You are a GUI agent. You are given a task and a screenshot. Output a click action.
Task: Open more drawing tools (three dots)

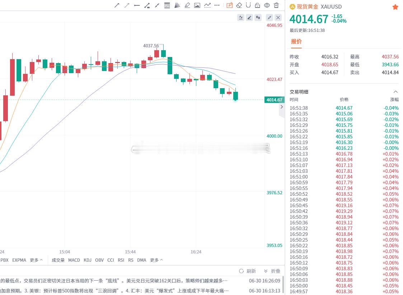tap(217, 5)
